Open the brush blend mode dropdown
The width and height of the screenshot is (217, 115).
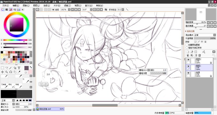tap(13, 100)
